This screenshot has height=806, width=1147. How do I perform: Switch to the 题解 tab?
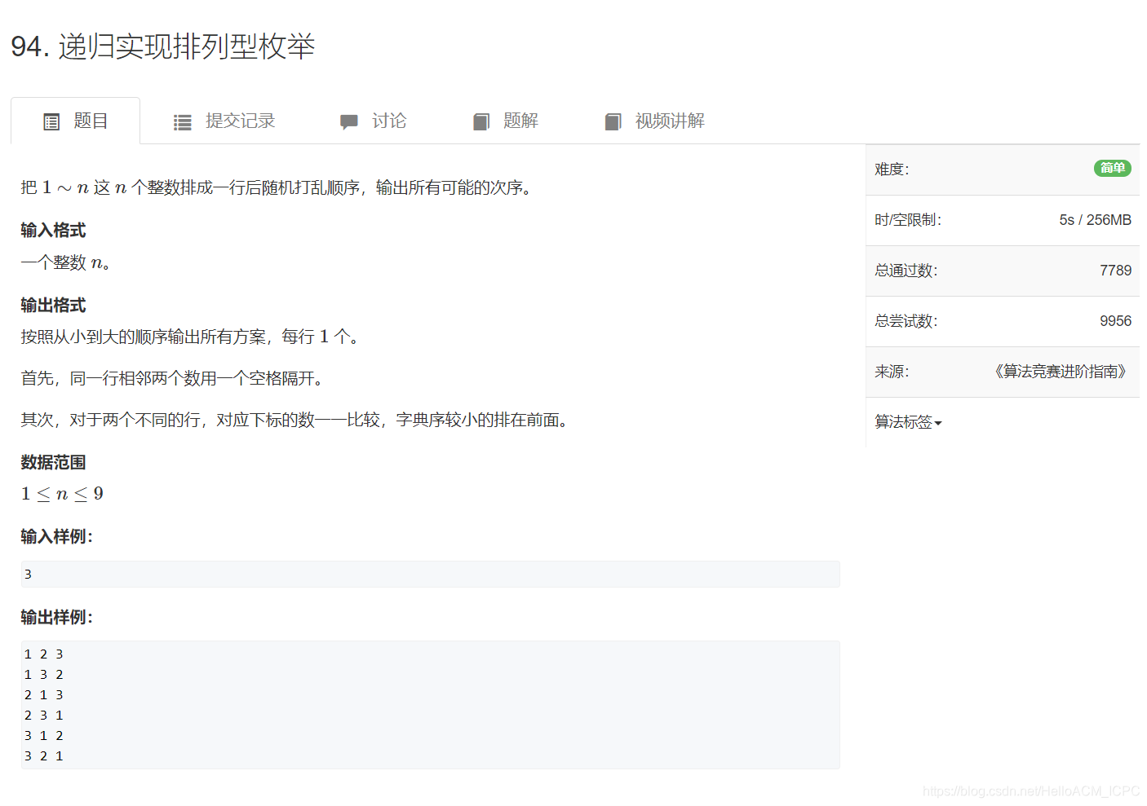(x=506, y=121)
